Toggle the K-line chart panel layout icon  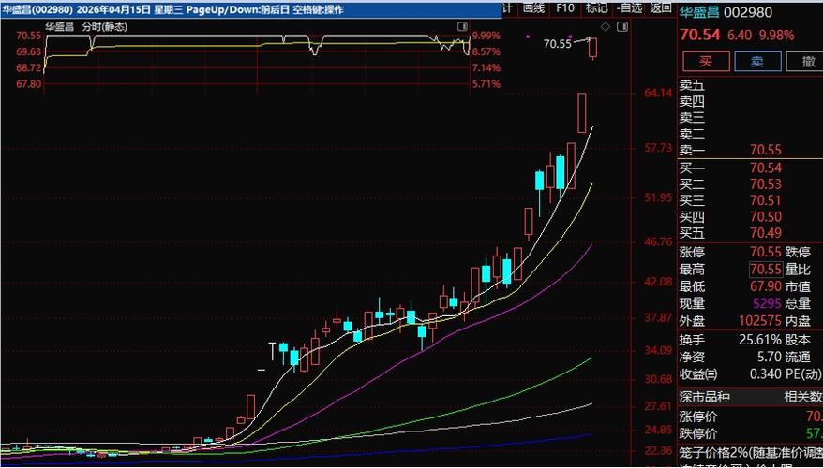(x=622, y=27)
